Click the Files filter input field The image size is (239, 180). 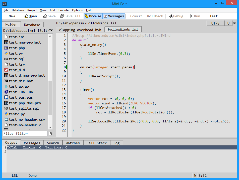pos(25,133)
